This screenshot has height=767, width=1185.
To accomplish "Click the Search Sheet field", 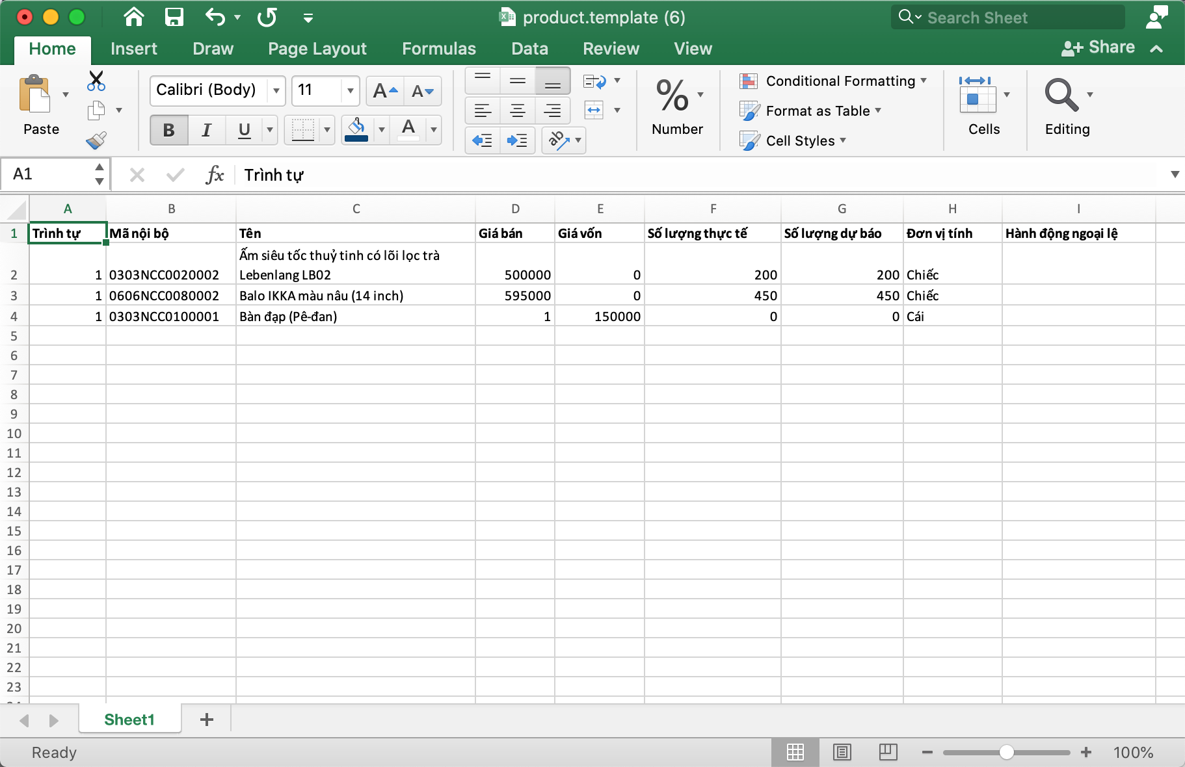I will pyautogui.click(x=1008, y=18).
